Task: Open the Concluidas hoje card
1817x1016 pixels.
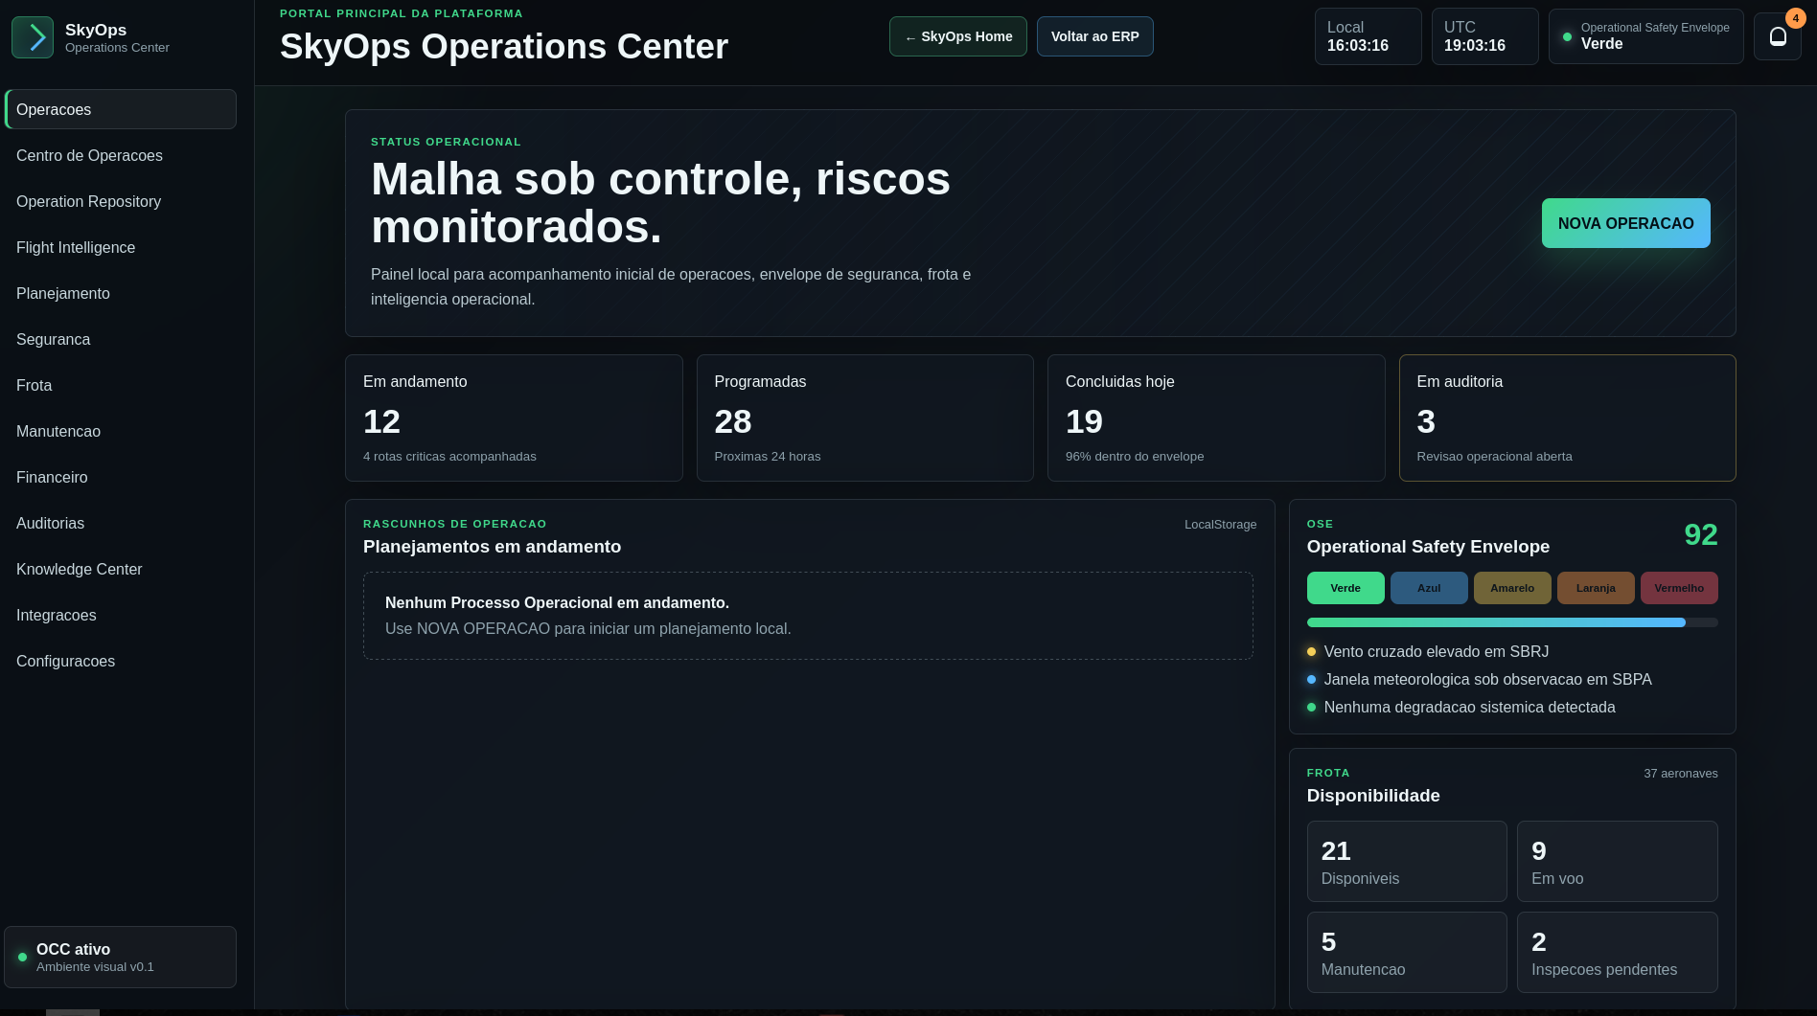Action: [x=1216, y=418]
